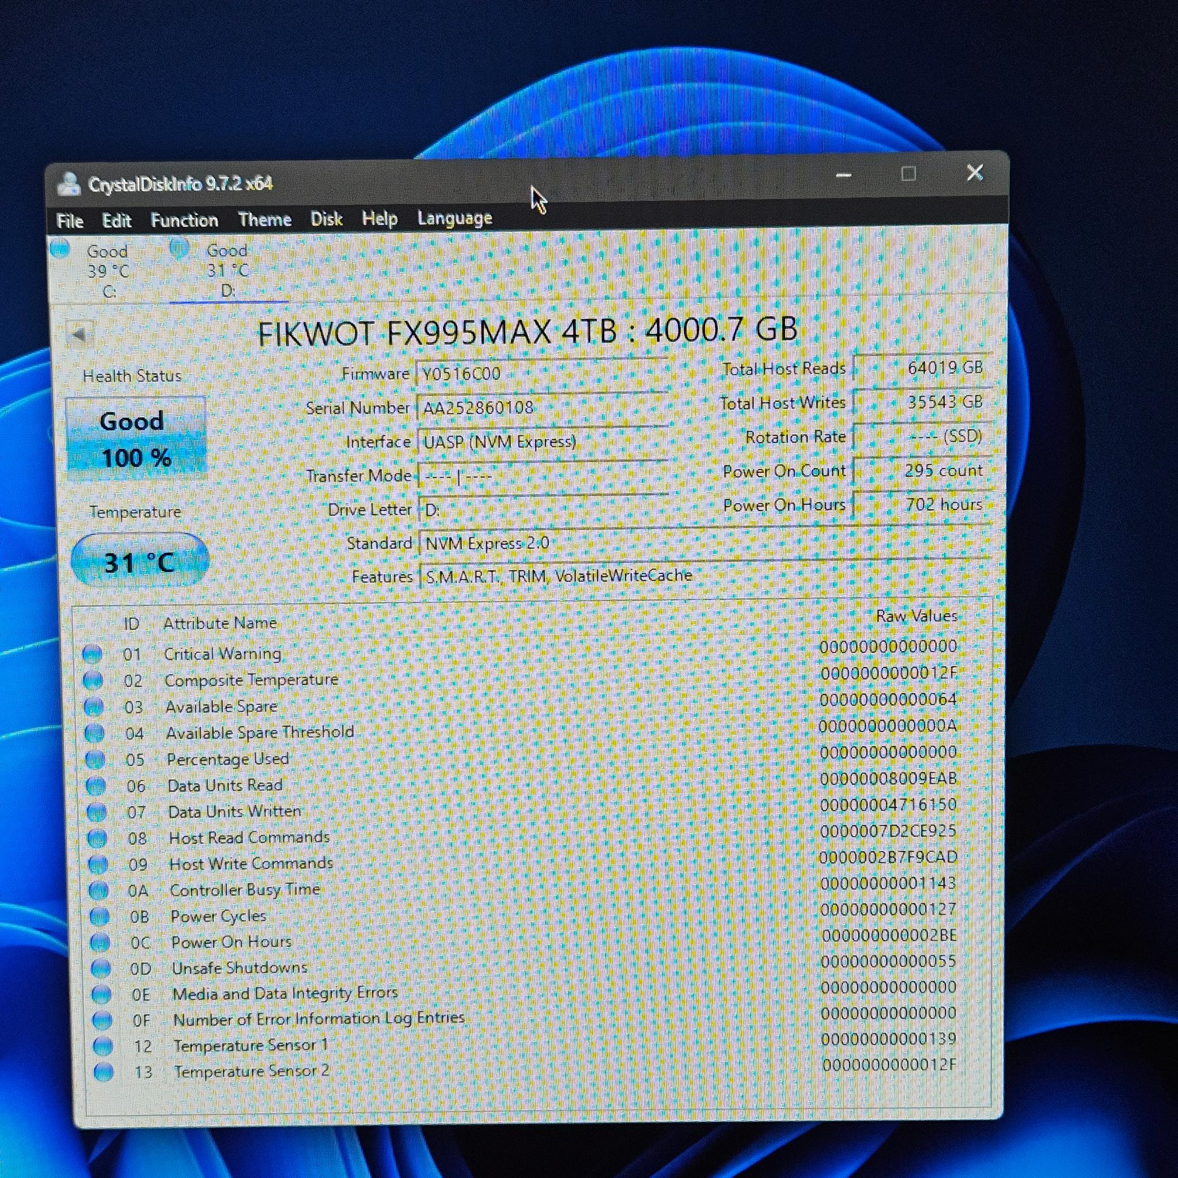This screenshot has width=1178, height=1178.
Task: Click the Unsafe Shutdowns status circle
Action: tap(101, 968)
